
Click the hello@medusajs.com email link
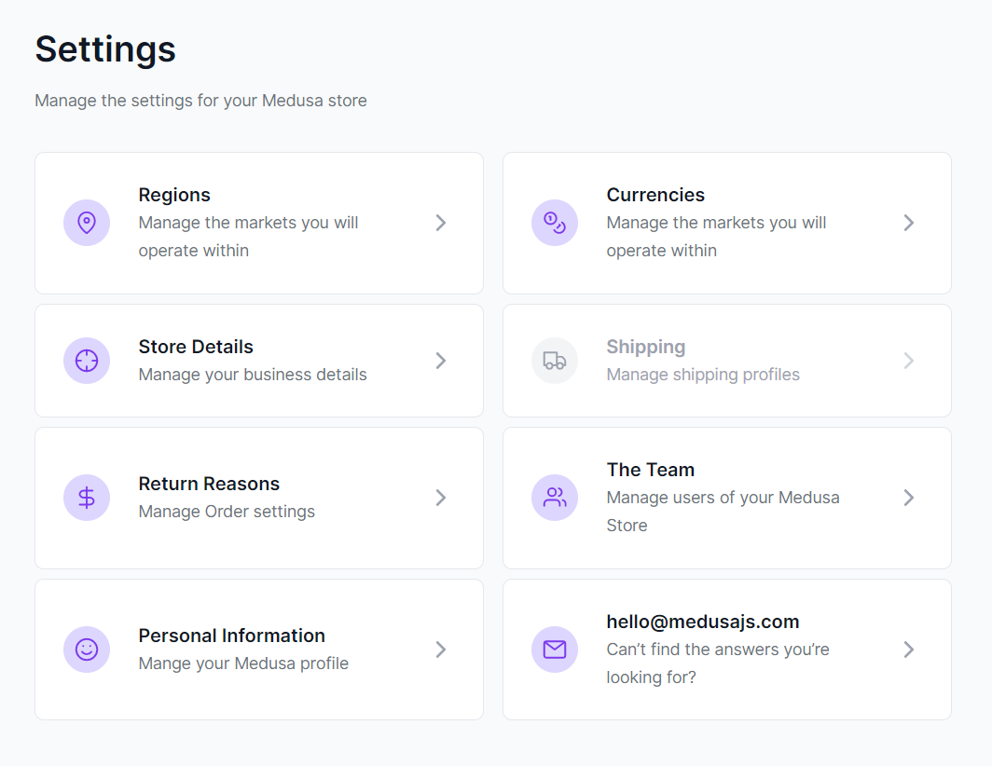(703, 622)
